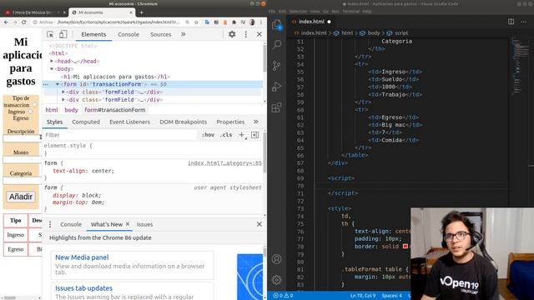
Task: Close the What's New drawer tab
Action: point(128,224)
